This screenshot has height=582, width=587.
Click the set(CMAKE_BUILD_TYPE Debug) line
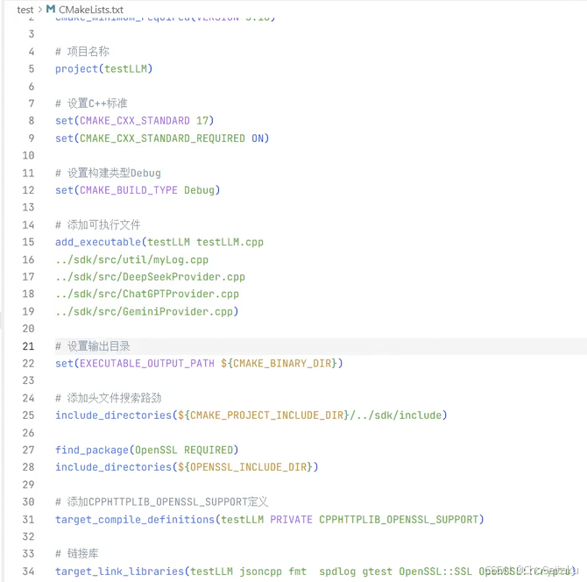138,190
